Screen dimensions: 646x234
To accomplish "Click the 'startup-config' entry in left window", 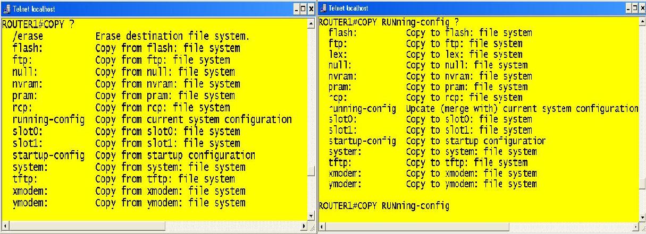I will 48,155.
